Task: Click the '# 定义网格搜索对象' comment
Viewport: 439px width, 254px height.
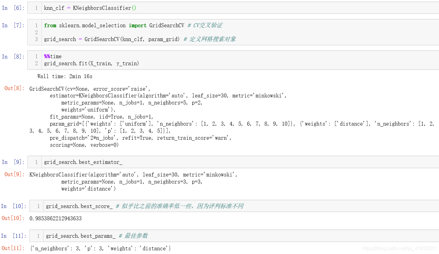Action: 210,39
